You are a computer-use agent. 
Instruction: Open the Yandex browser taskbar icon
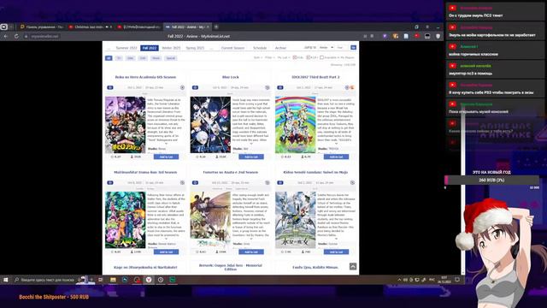tap(149, 280)
